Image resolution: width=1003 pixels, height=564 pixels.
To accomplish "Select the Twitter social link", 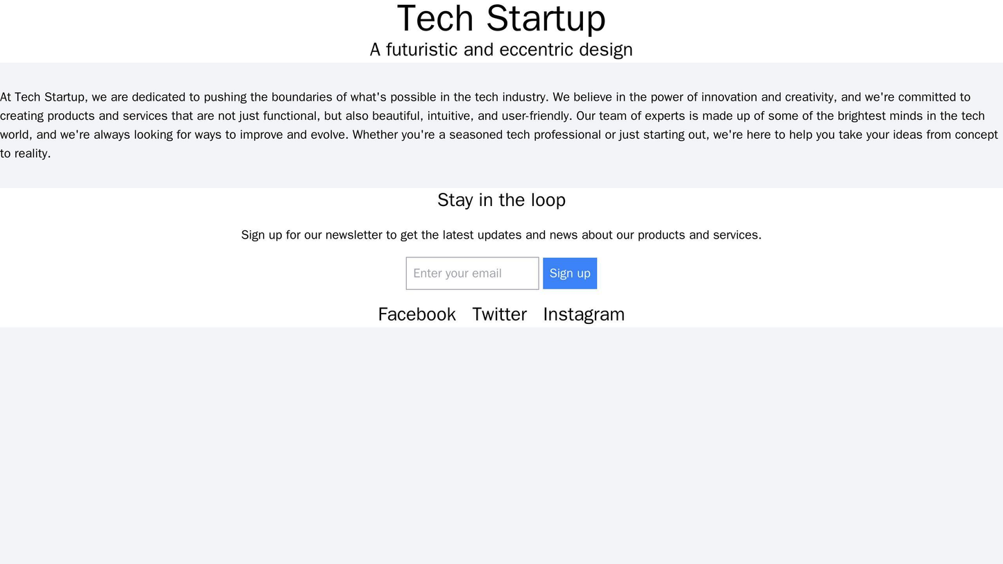I will (x=498, y=314).
